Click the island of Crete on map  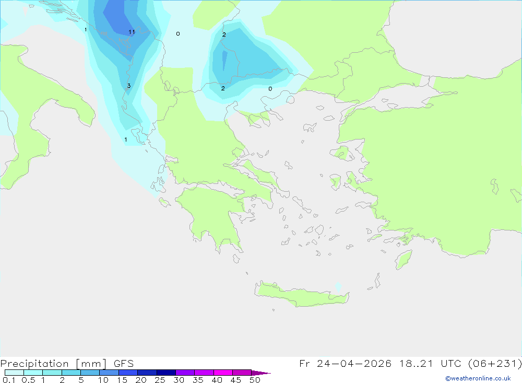coord(301,295)
